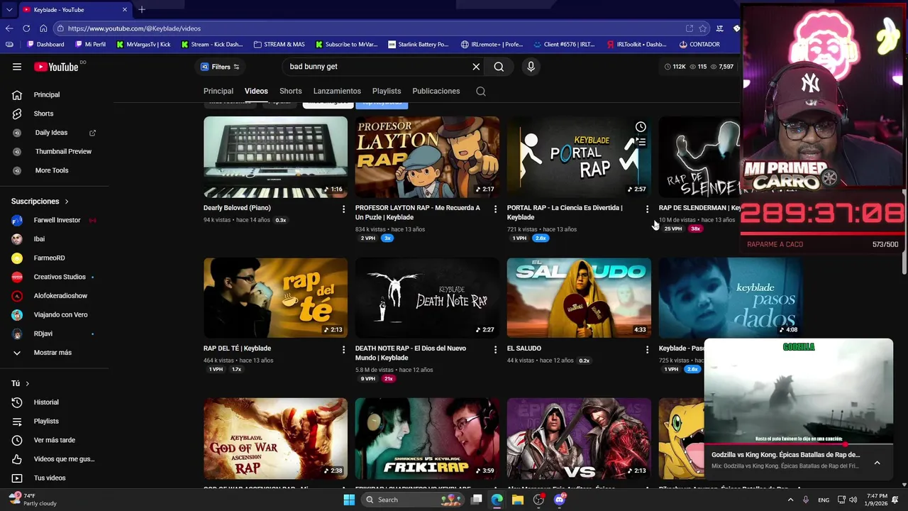This screenshot has width=908, height=511.
Task: Bookmark this page with the star icon
Action: tap(703, 28)
